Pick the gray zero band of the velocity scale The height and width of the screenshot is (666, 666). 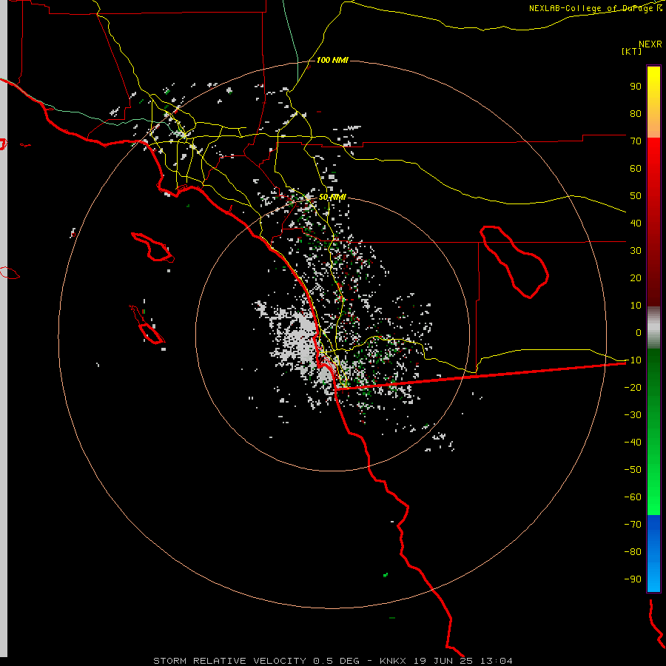click(653, 328)
